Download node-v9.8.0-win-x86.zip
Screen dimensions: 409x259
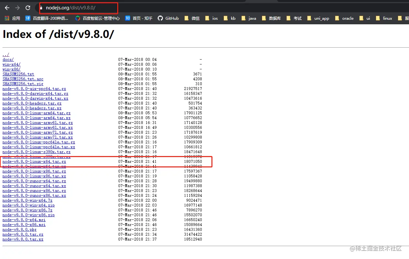click(28, 215)
